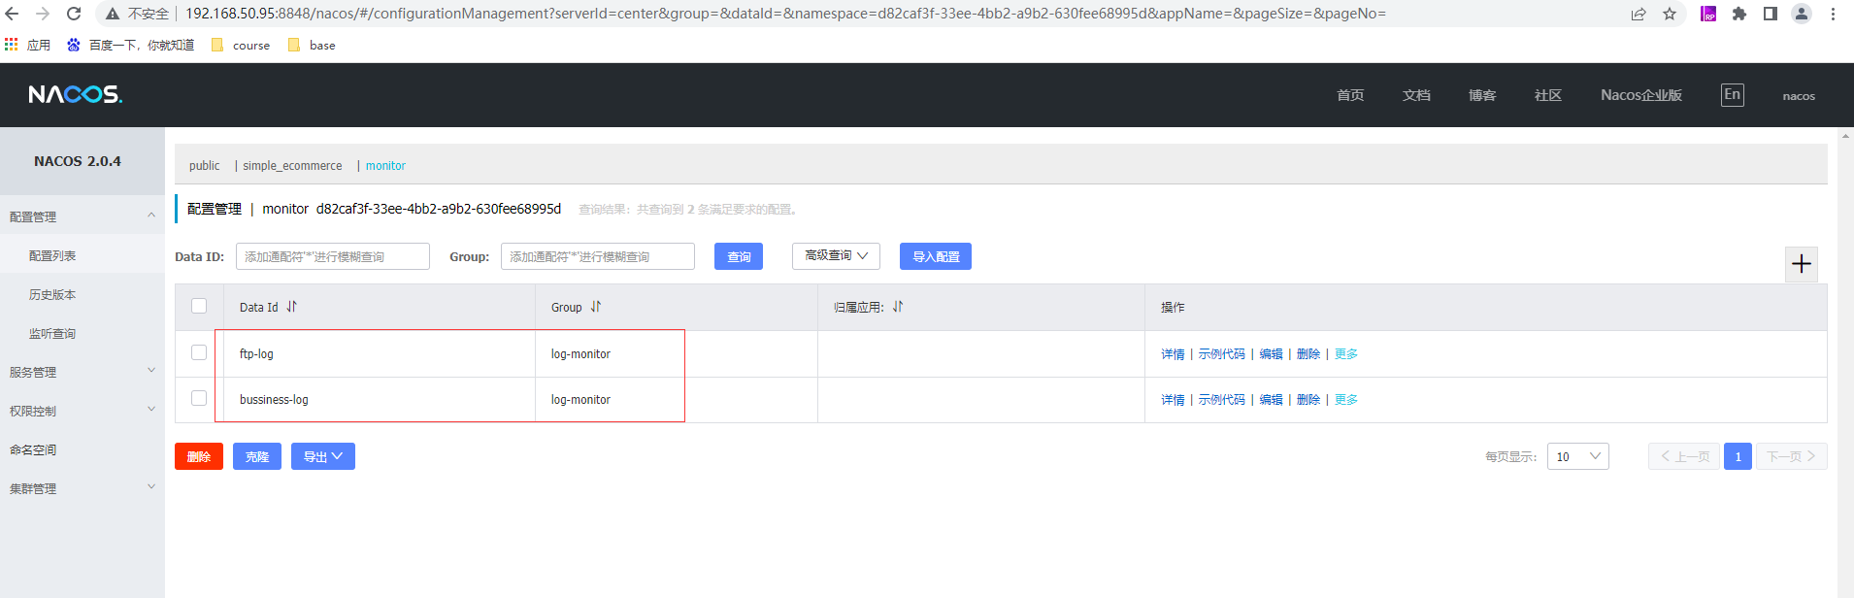Viewport: 1854px width, 598px height.
Task: Click 删除 link for ftp-log
Action: coord(1308,354)
